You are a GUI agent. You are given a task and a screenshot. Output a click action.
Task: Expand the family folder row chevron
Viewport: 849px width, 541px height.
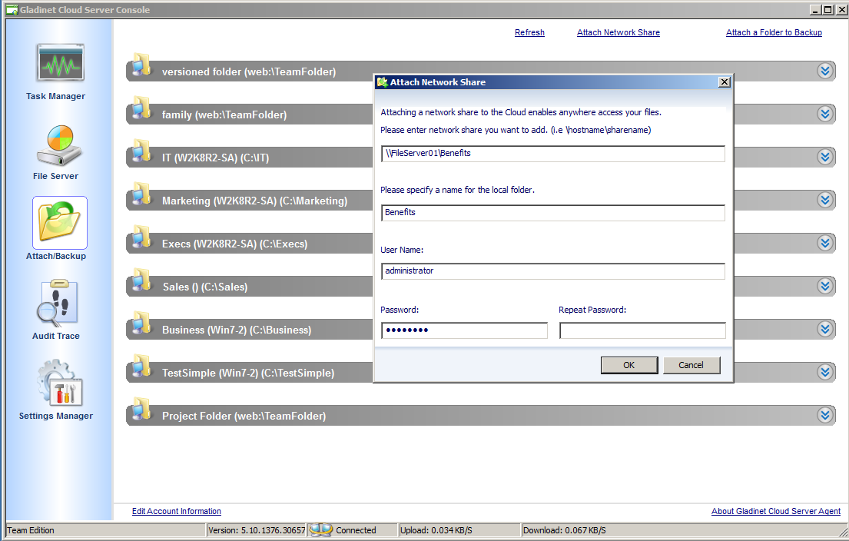click(x=825, y=114)
